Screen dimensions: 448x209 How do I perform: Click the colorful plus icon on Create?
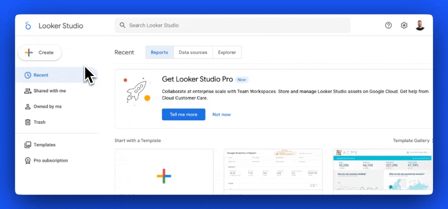(x=29, y=53)
